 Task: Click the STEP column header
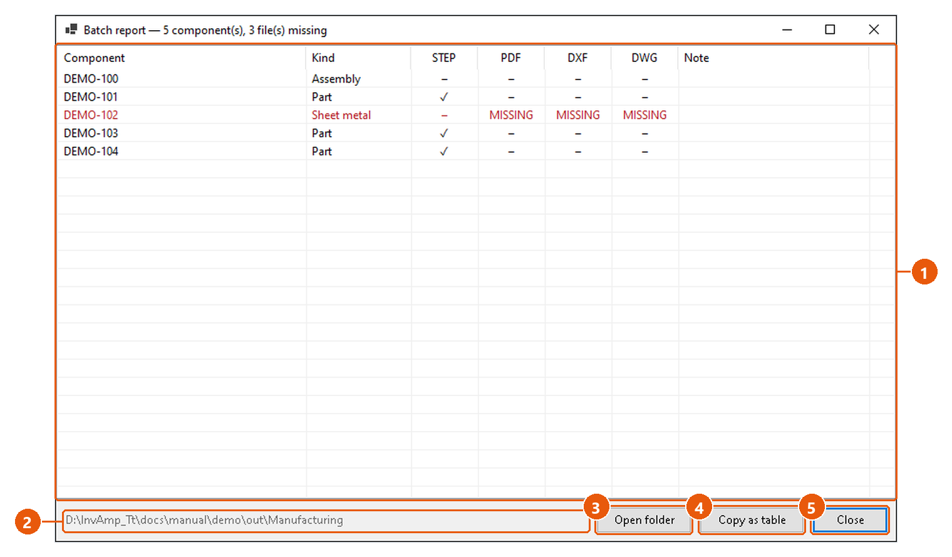(x=444, y=58)
